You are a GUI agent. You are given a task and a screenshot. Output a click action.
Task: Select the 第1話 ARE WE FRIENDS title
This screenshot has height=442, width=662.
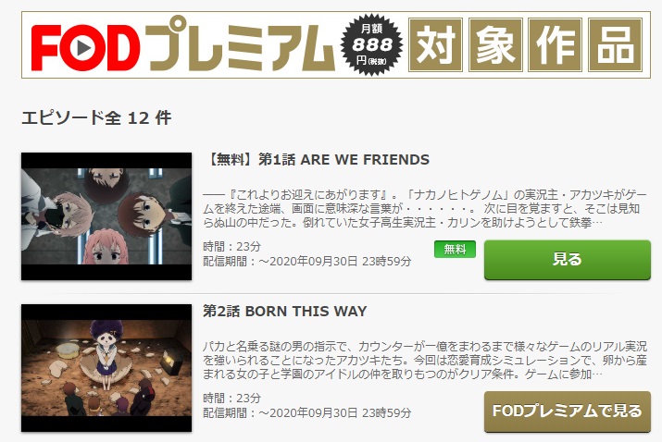(x=318, y=159)
